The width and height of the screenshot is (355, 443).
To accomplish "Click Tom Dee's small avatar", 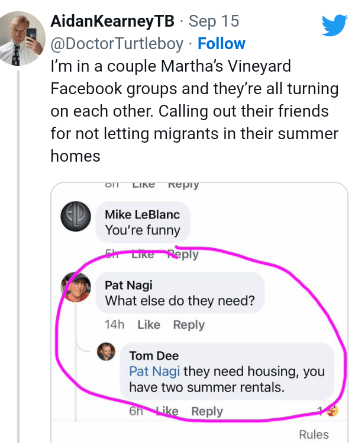I will (x=106, y=352).
